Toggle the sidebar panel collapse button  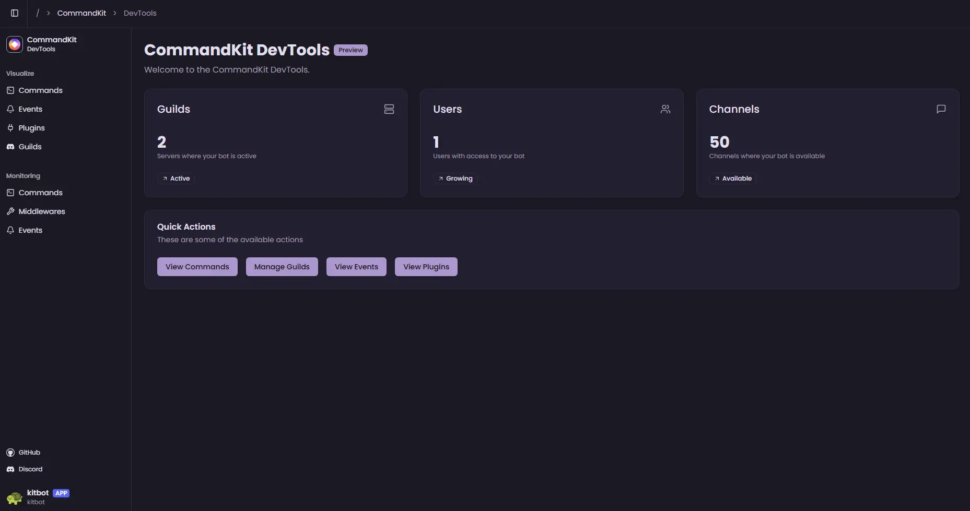pos(14,13)
